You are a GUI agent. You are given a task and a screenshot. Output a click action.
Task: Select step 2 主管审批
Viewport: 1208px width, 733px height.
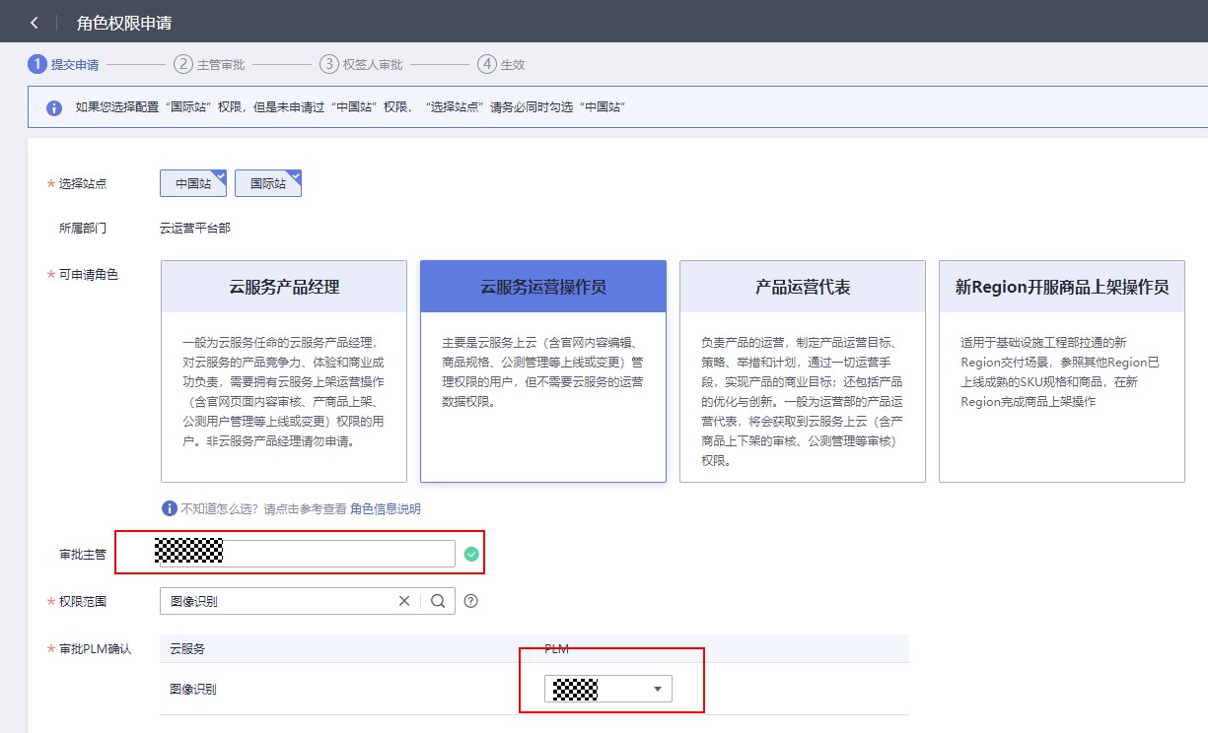pyautogui.click(x=209, y=65)
